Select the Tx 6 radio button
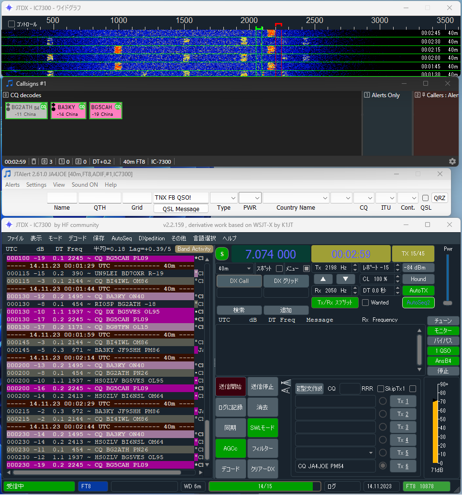 383,466
